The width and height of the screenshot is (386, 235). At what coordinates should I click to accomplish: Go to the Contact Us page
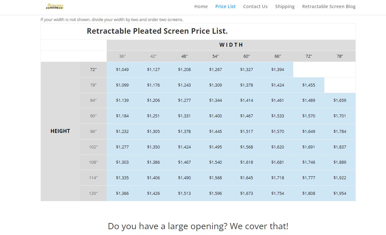pos(255,6)
